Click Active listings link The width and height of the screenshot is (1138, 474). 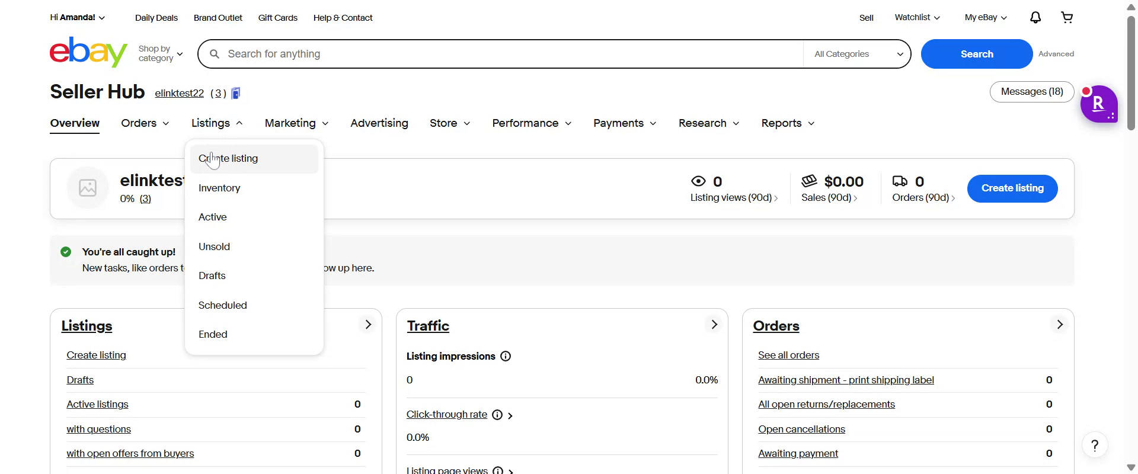pyautogui.click(x=98, y=405)
